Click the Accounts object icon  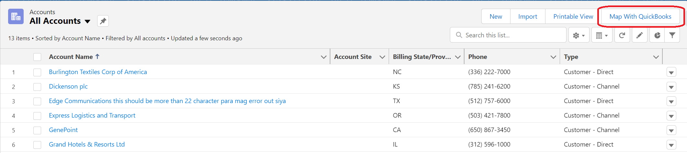tap(16, 16)
